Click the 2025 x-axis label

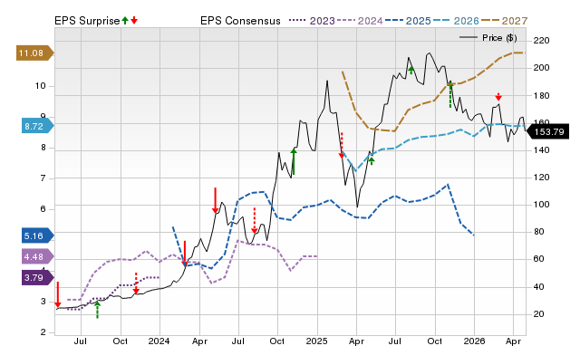(316, 341)
